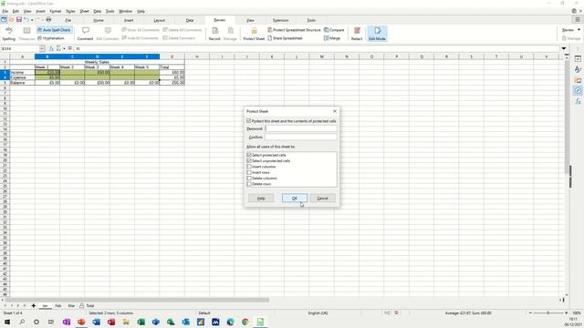Click the Sum sigma icon in formula bar
The width and height of the screenshot is (584, 328).
tap(58, 48)
